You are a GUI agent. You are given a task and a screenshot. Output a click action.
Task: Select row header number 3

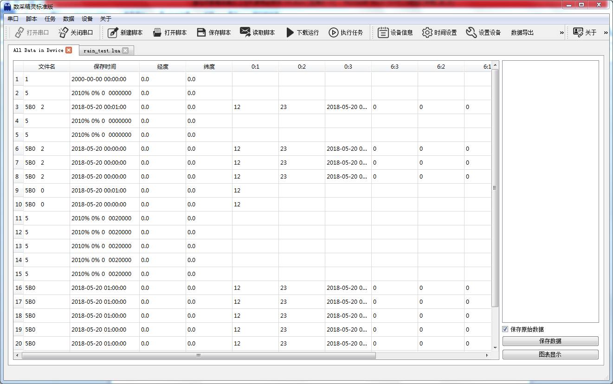click(18, 107)
